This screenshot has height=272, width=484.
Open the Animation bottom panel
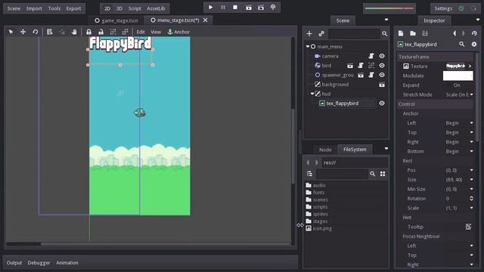pyautogui.click(x=67, y=263)
